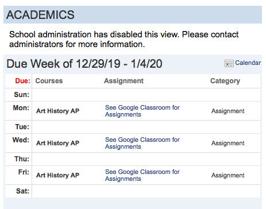
Task: Click the Tue: day row label
Action: [22, 127]
